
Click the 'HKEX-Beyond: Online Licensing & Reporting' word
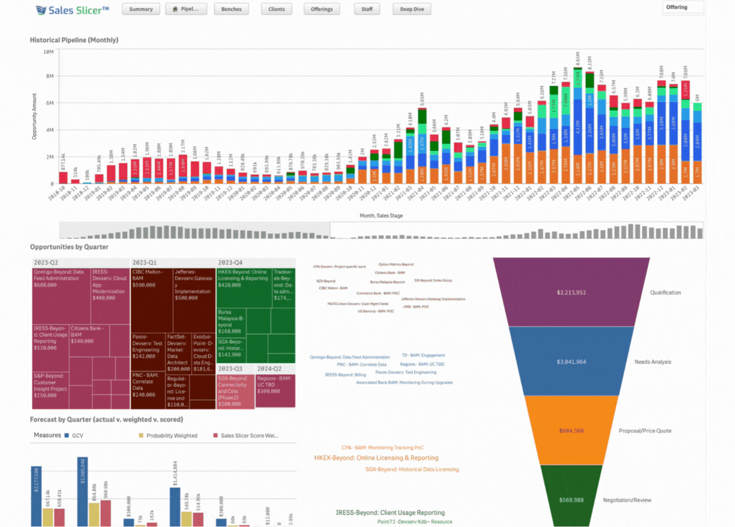click(x=376, y=458)
